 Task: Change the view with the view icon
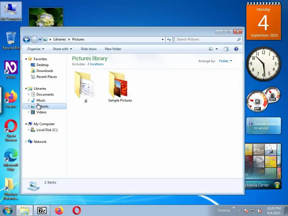click(211, 49)
